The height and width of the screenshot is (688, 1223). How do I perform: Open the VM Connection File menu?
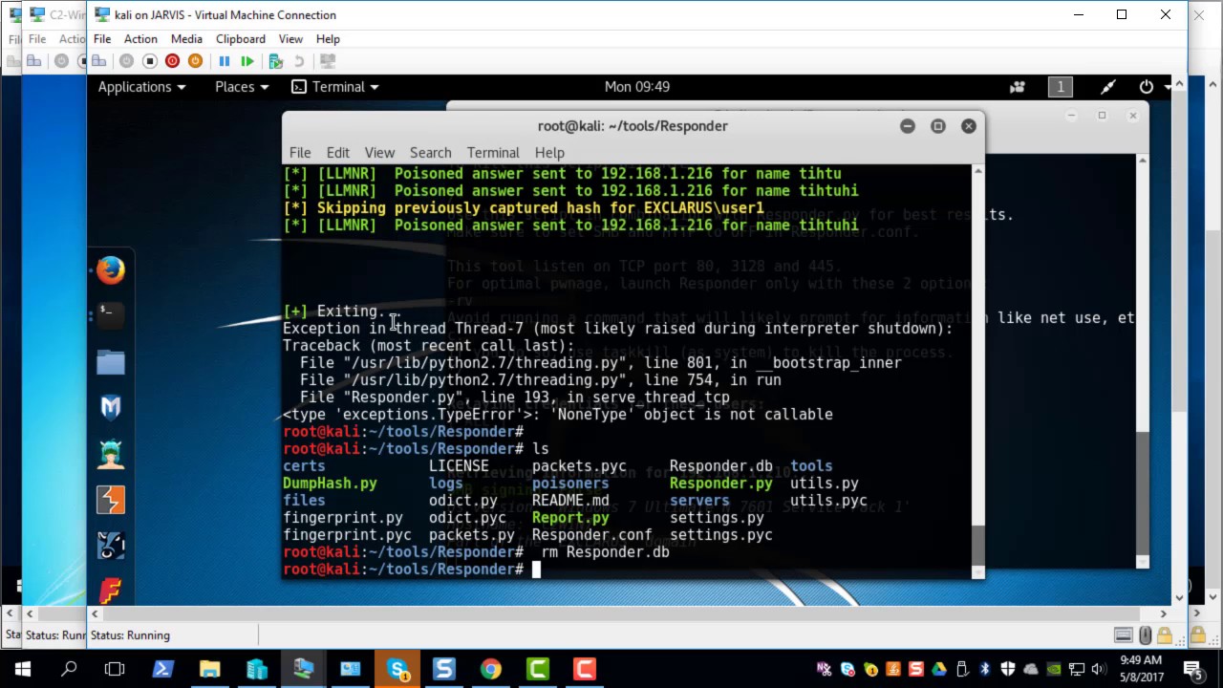point(102,38)
